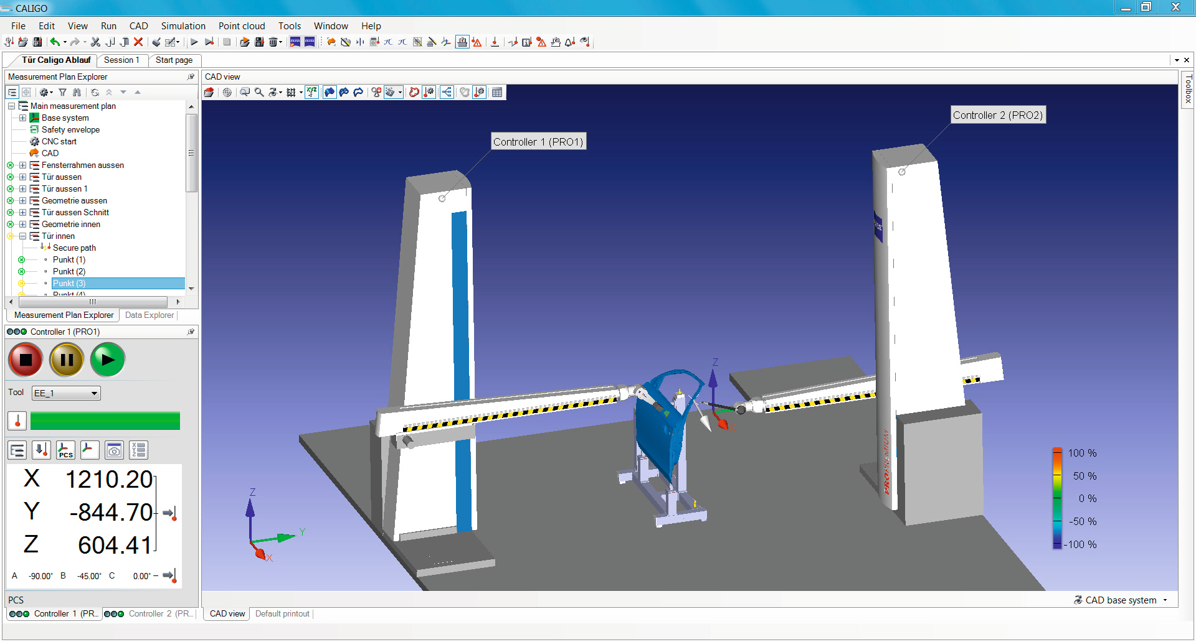This screenshot has height=642, width=1196.
Task: Switch to the Data Explorer tab
Action: point(149,315)
